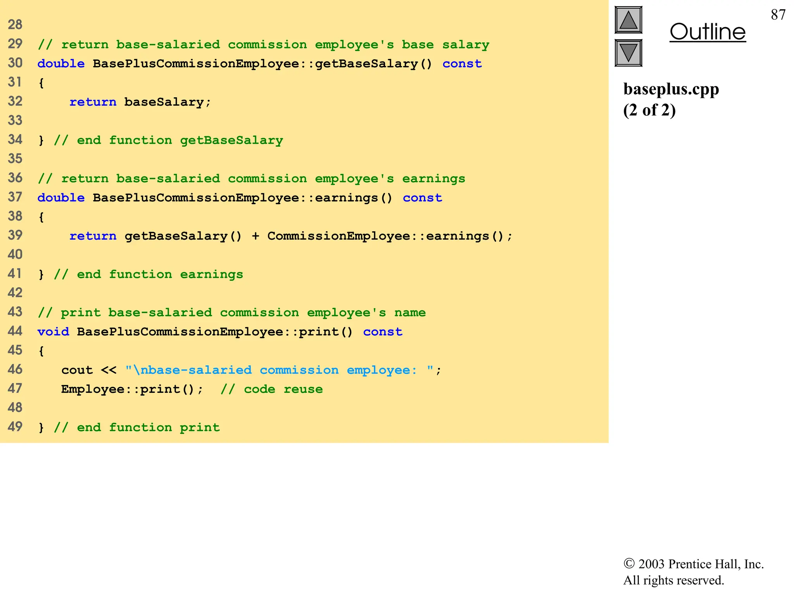Click the cout string literal on line 46

click(x=279, y=370)
